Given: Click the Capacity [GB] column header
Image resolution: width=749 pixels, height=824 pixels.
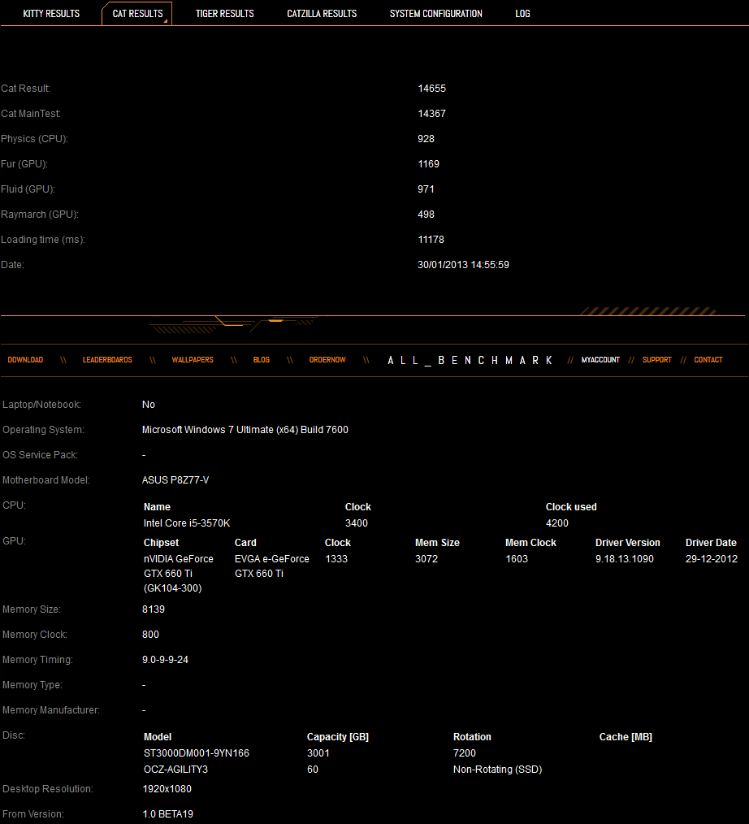Looking at the screenshot, I should (x=338, y=737).
